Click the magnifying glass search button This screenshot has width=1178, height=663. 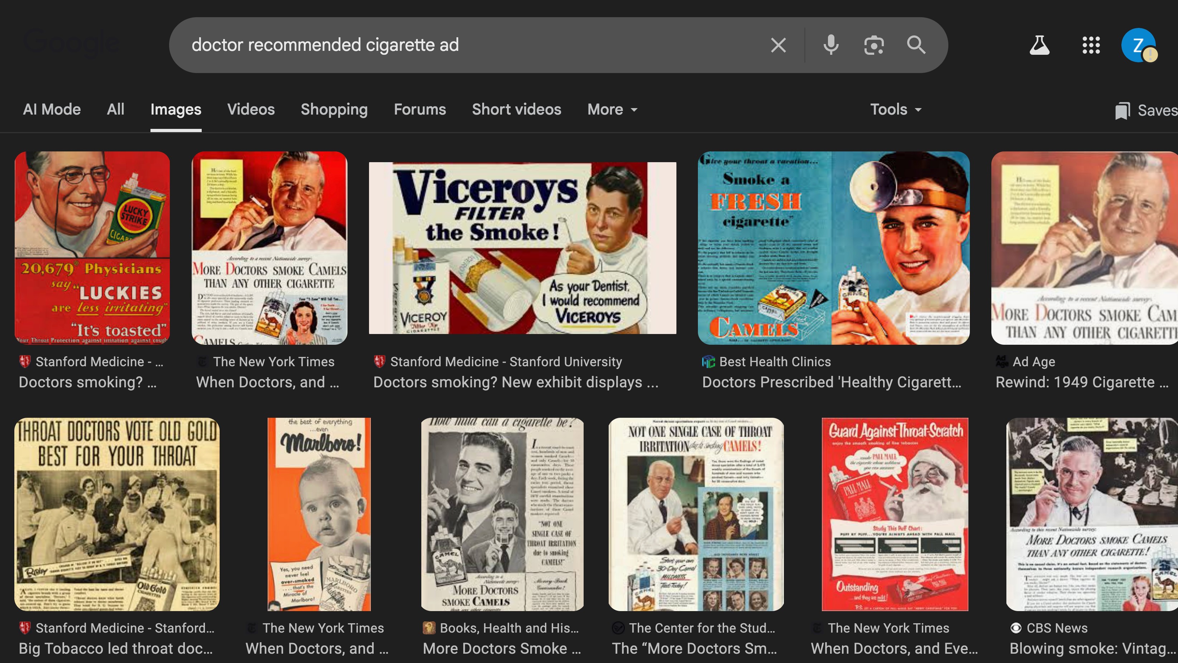(x=916, y=45)
